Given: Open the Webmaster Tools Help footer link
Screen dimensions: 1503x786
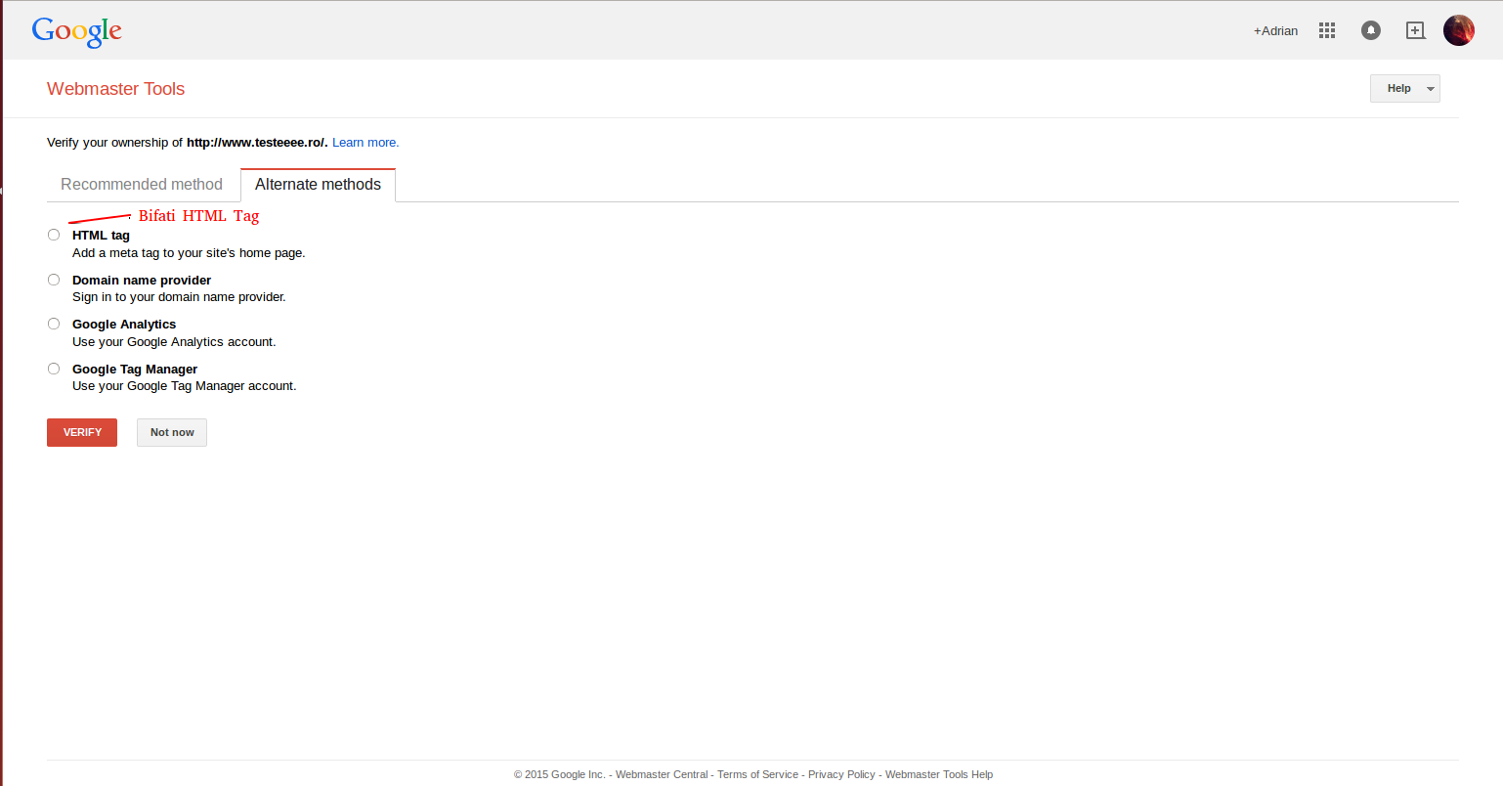Looking at the screenshot, I should click(x=939, y=774).
